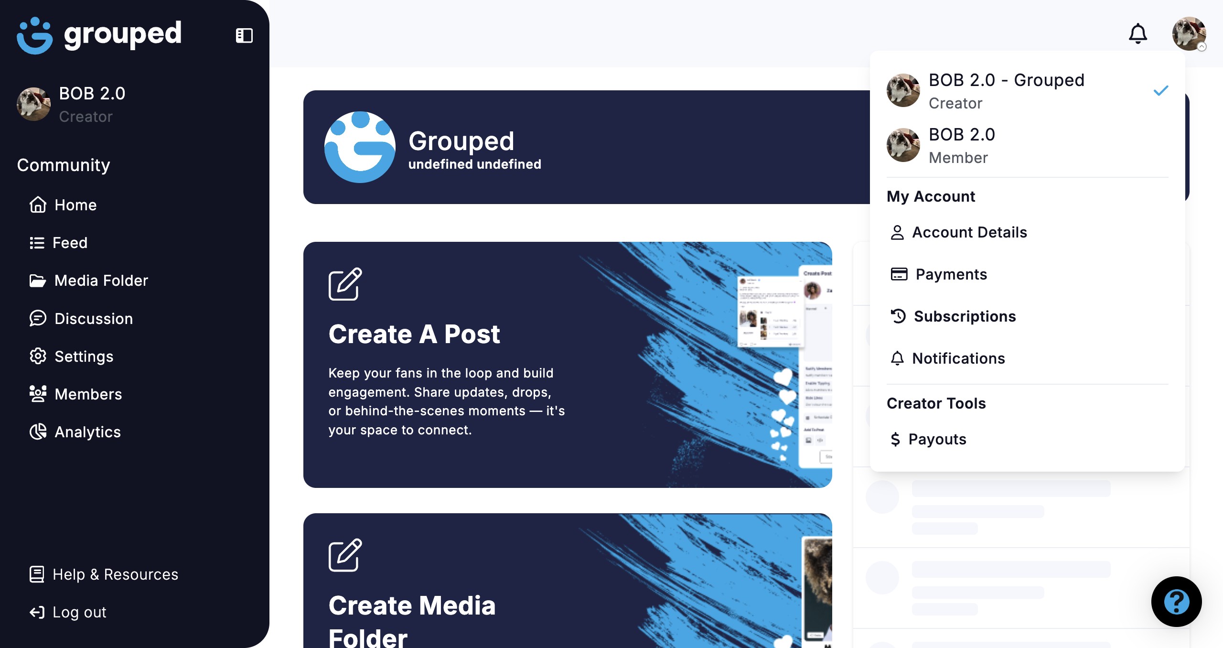Click the Grouped community logo thumbnail

coord(360,147)
